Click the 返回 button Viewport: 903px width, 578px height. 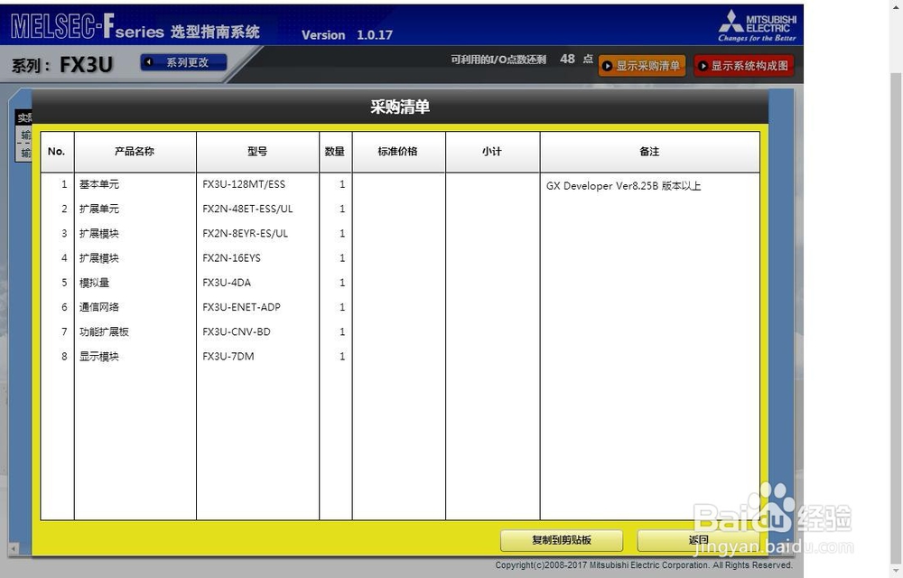pyautogui.click(x=698, y=540)
